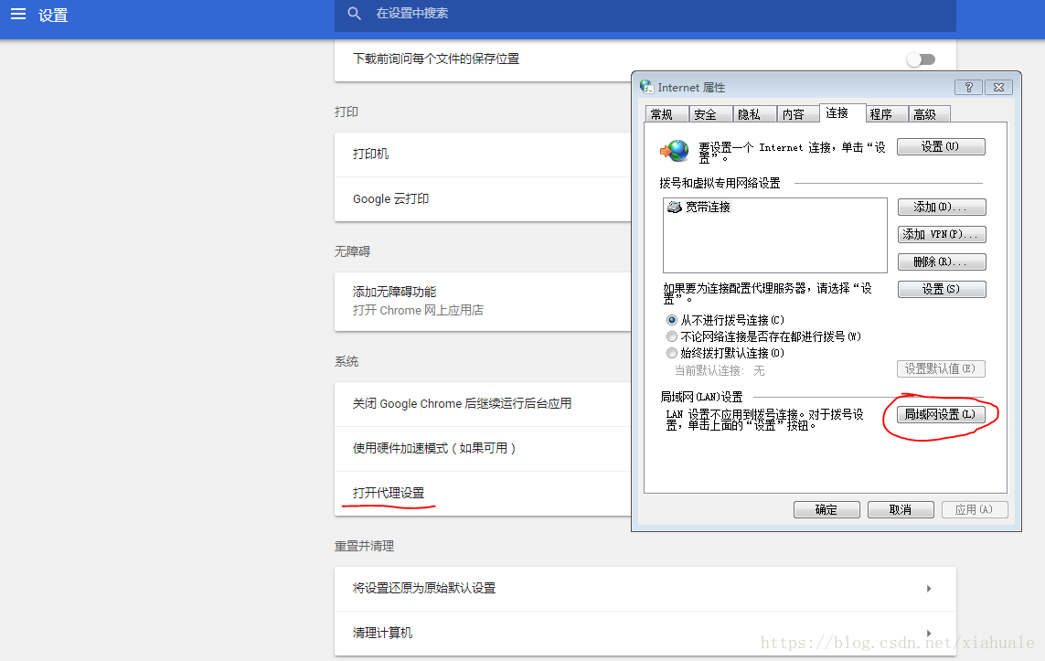Open 打开代理设置 option
The width and height of the screenshot is (1045, 661).
tap(483, 494)
